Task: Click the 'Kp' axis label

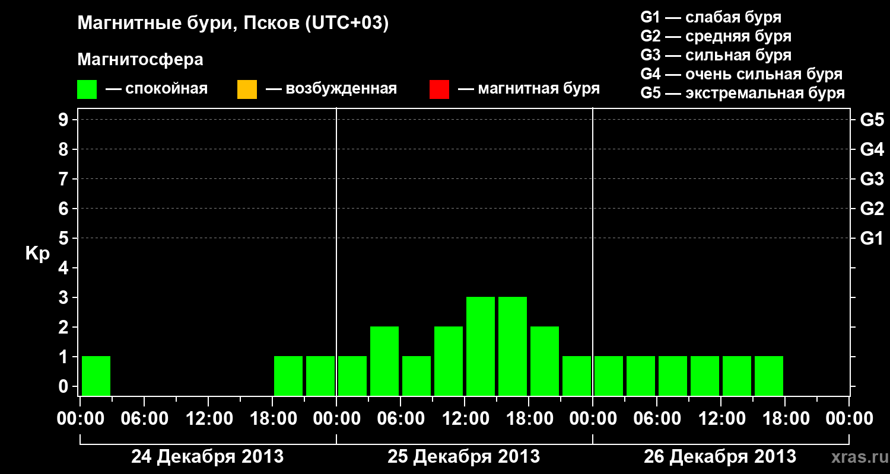Action: (37, 253)
